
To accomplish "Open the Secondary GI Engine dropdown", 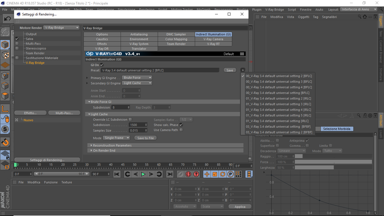I will point(137,83).
